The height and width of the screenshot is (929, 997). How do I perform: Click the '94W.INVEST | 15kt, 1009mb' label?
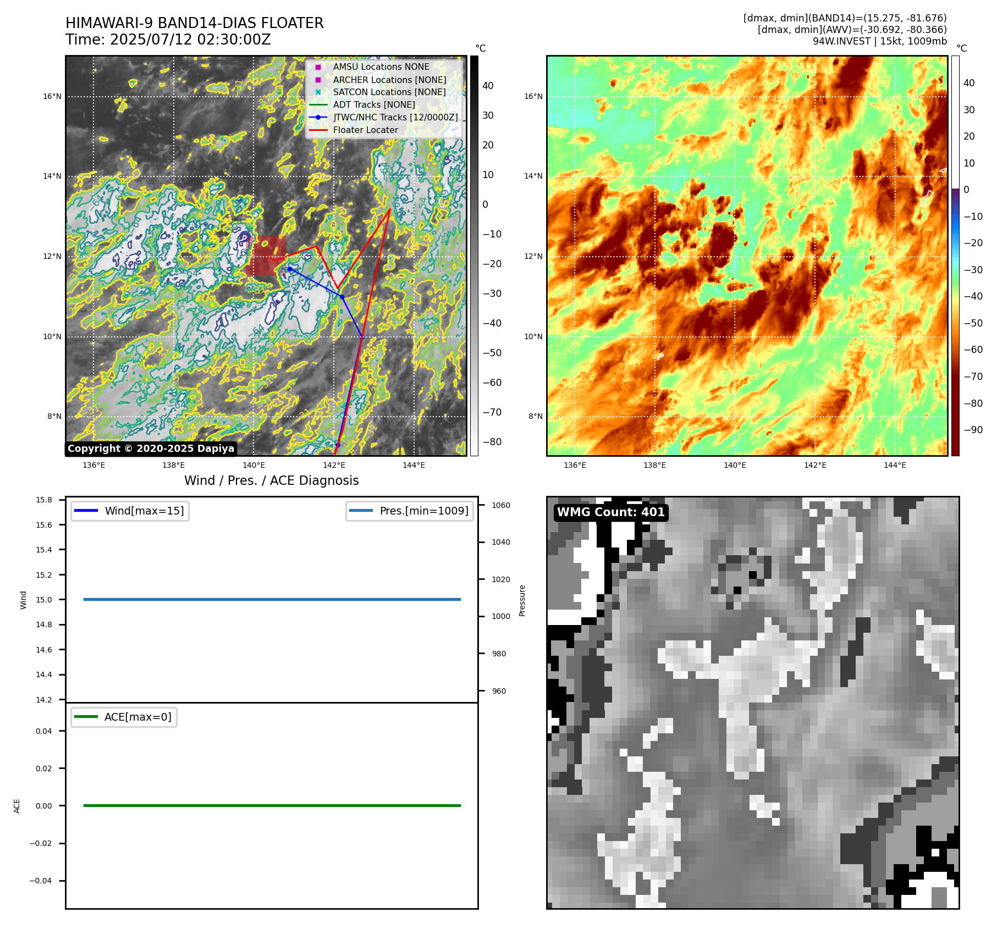(880, 41)
